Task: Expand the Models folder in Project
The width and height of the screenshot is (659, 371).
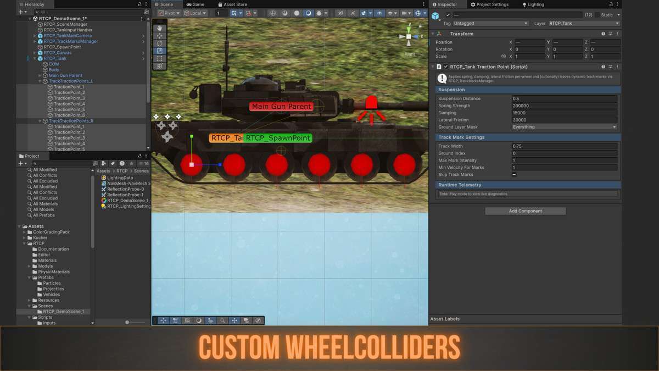Action: pos(29,266)
